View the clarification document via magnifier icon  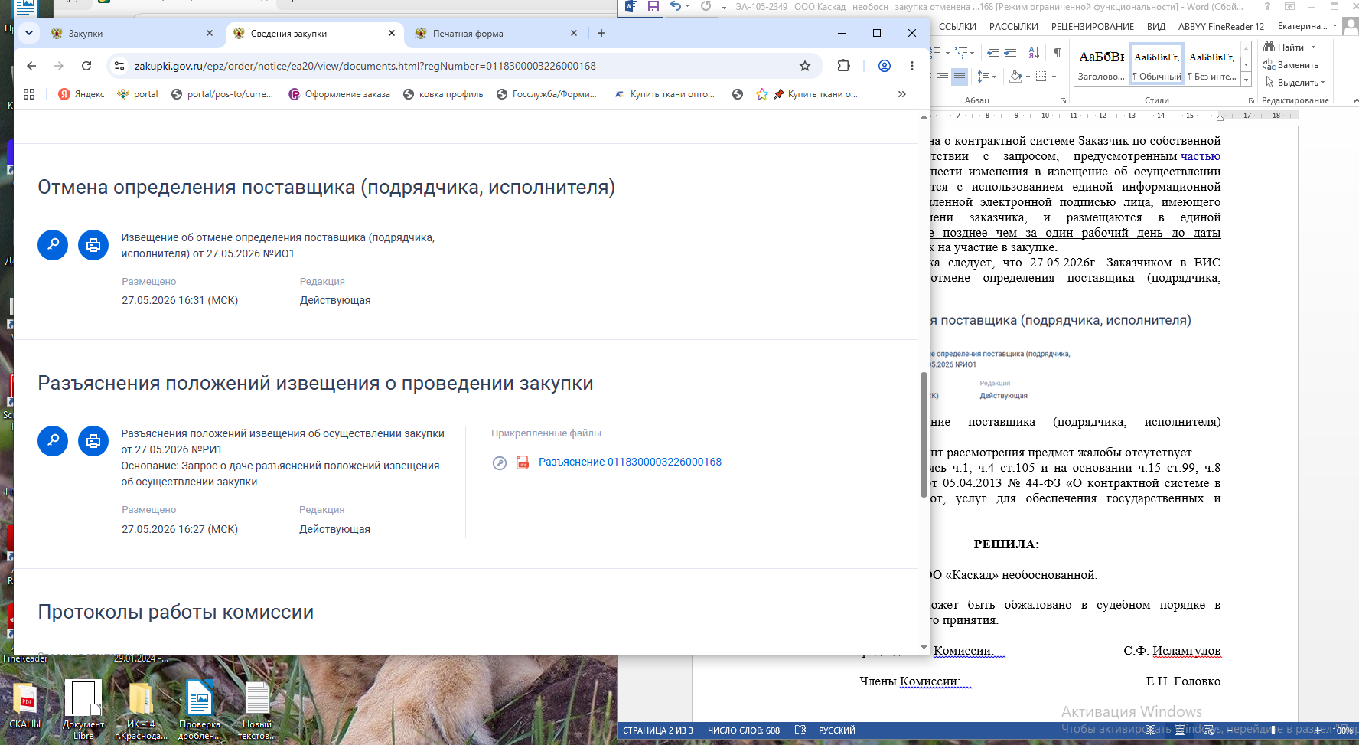[53, 441]
